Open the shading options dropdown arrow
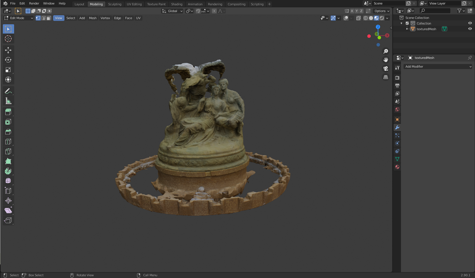475x278 pixels. tap(387, 18)
